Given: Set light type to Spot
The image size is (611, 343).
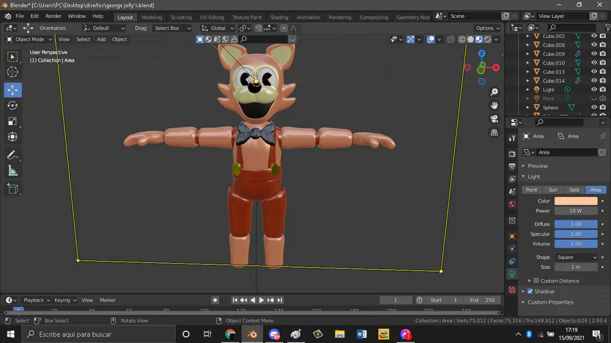Looking at the screenshot, I should pyautogui.click(x=574, y=190).
